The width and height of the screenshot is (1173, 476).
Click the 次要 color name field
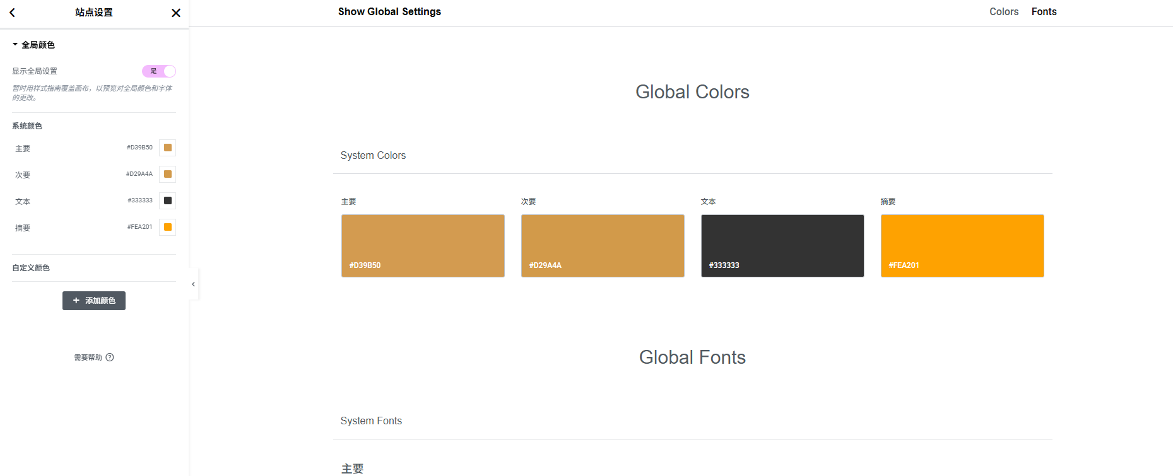(x=23, y=175)
